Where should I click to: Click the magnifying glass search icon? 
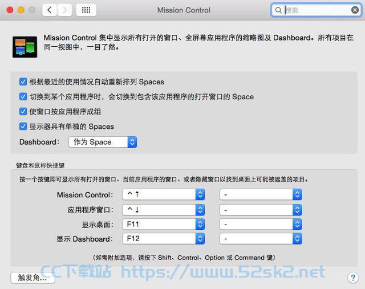point(278,10)
